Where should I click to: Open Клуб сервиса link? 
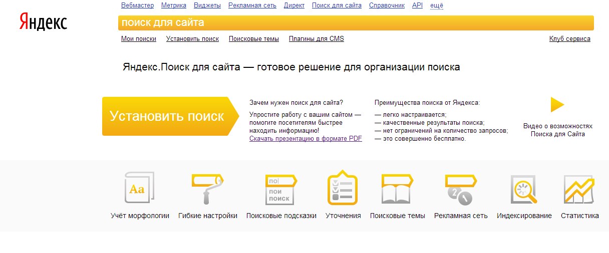pos(570,39)
